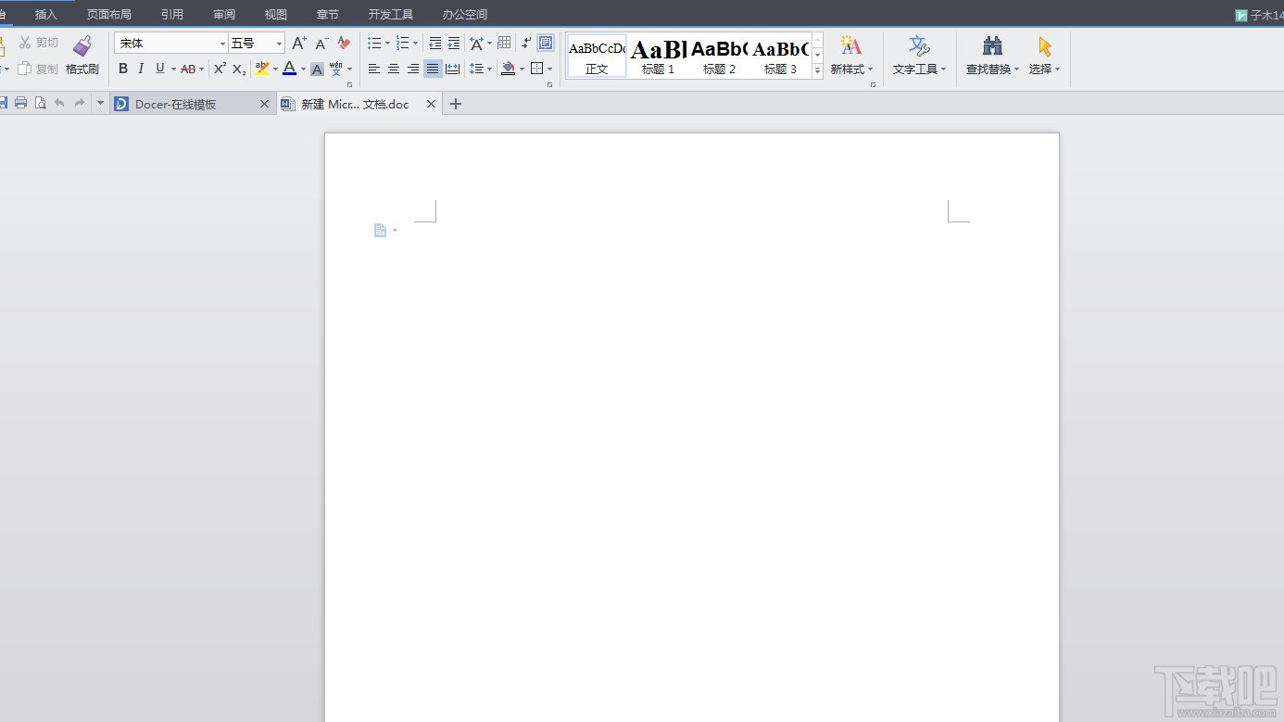Expand the styles gallery more arrow
The width and height of the screenshot is (1284, 722).
[817, 71]
